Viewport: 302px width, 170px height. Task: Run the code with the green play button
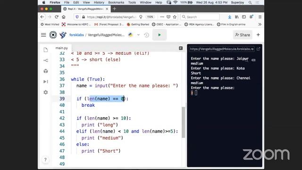click(x=159, y=35)
